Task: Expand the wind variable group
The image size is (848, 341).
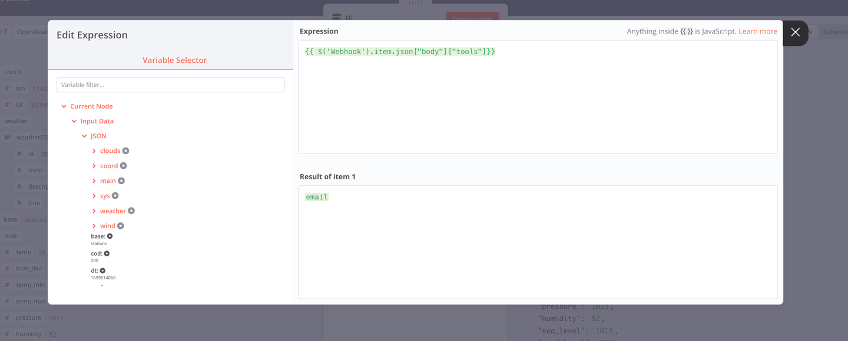Action: (x=94, y=226)
